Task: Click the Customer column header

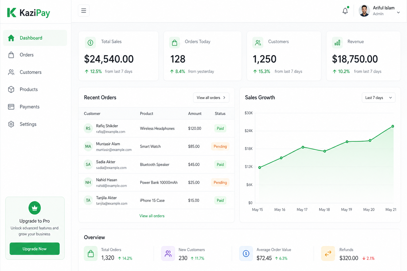Action: click(92, 114)
